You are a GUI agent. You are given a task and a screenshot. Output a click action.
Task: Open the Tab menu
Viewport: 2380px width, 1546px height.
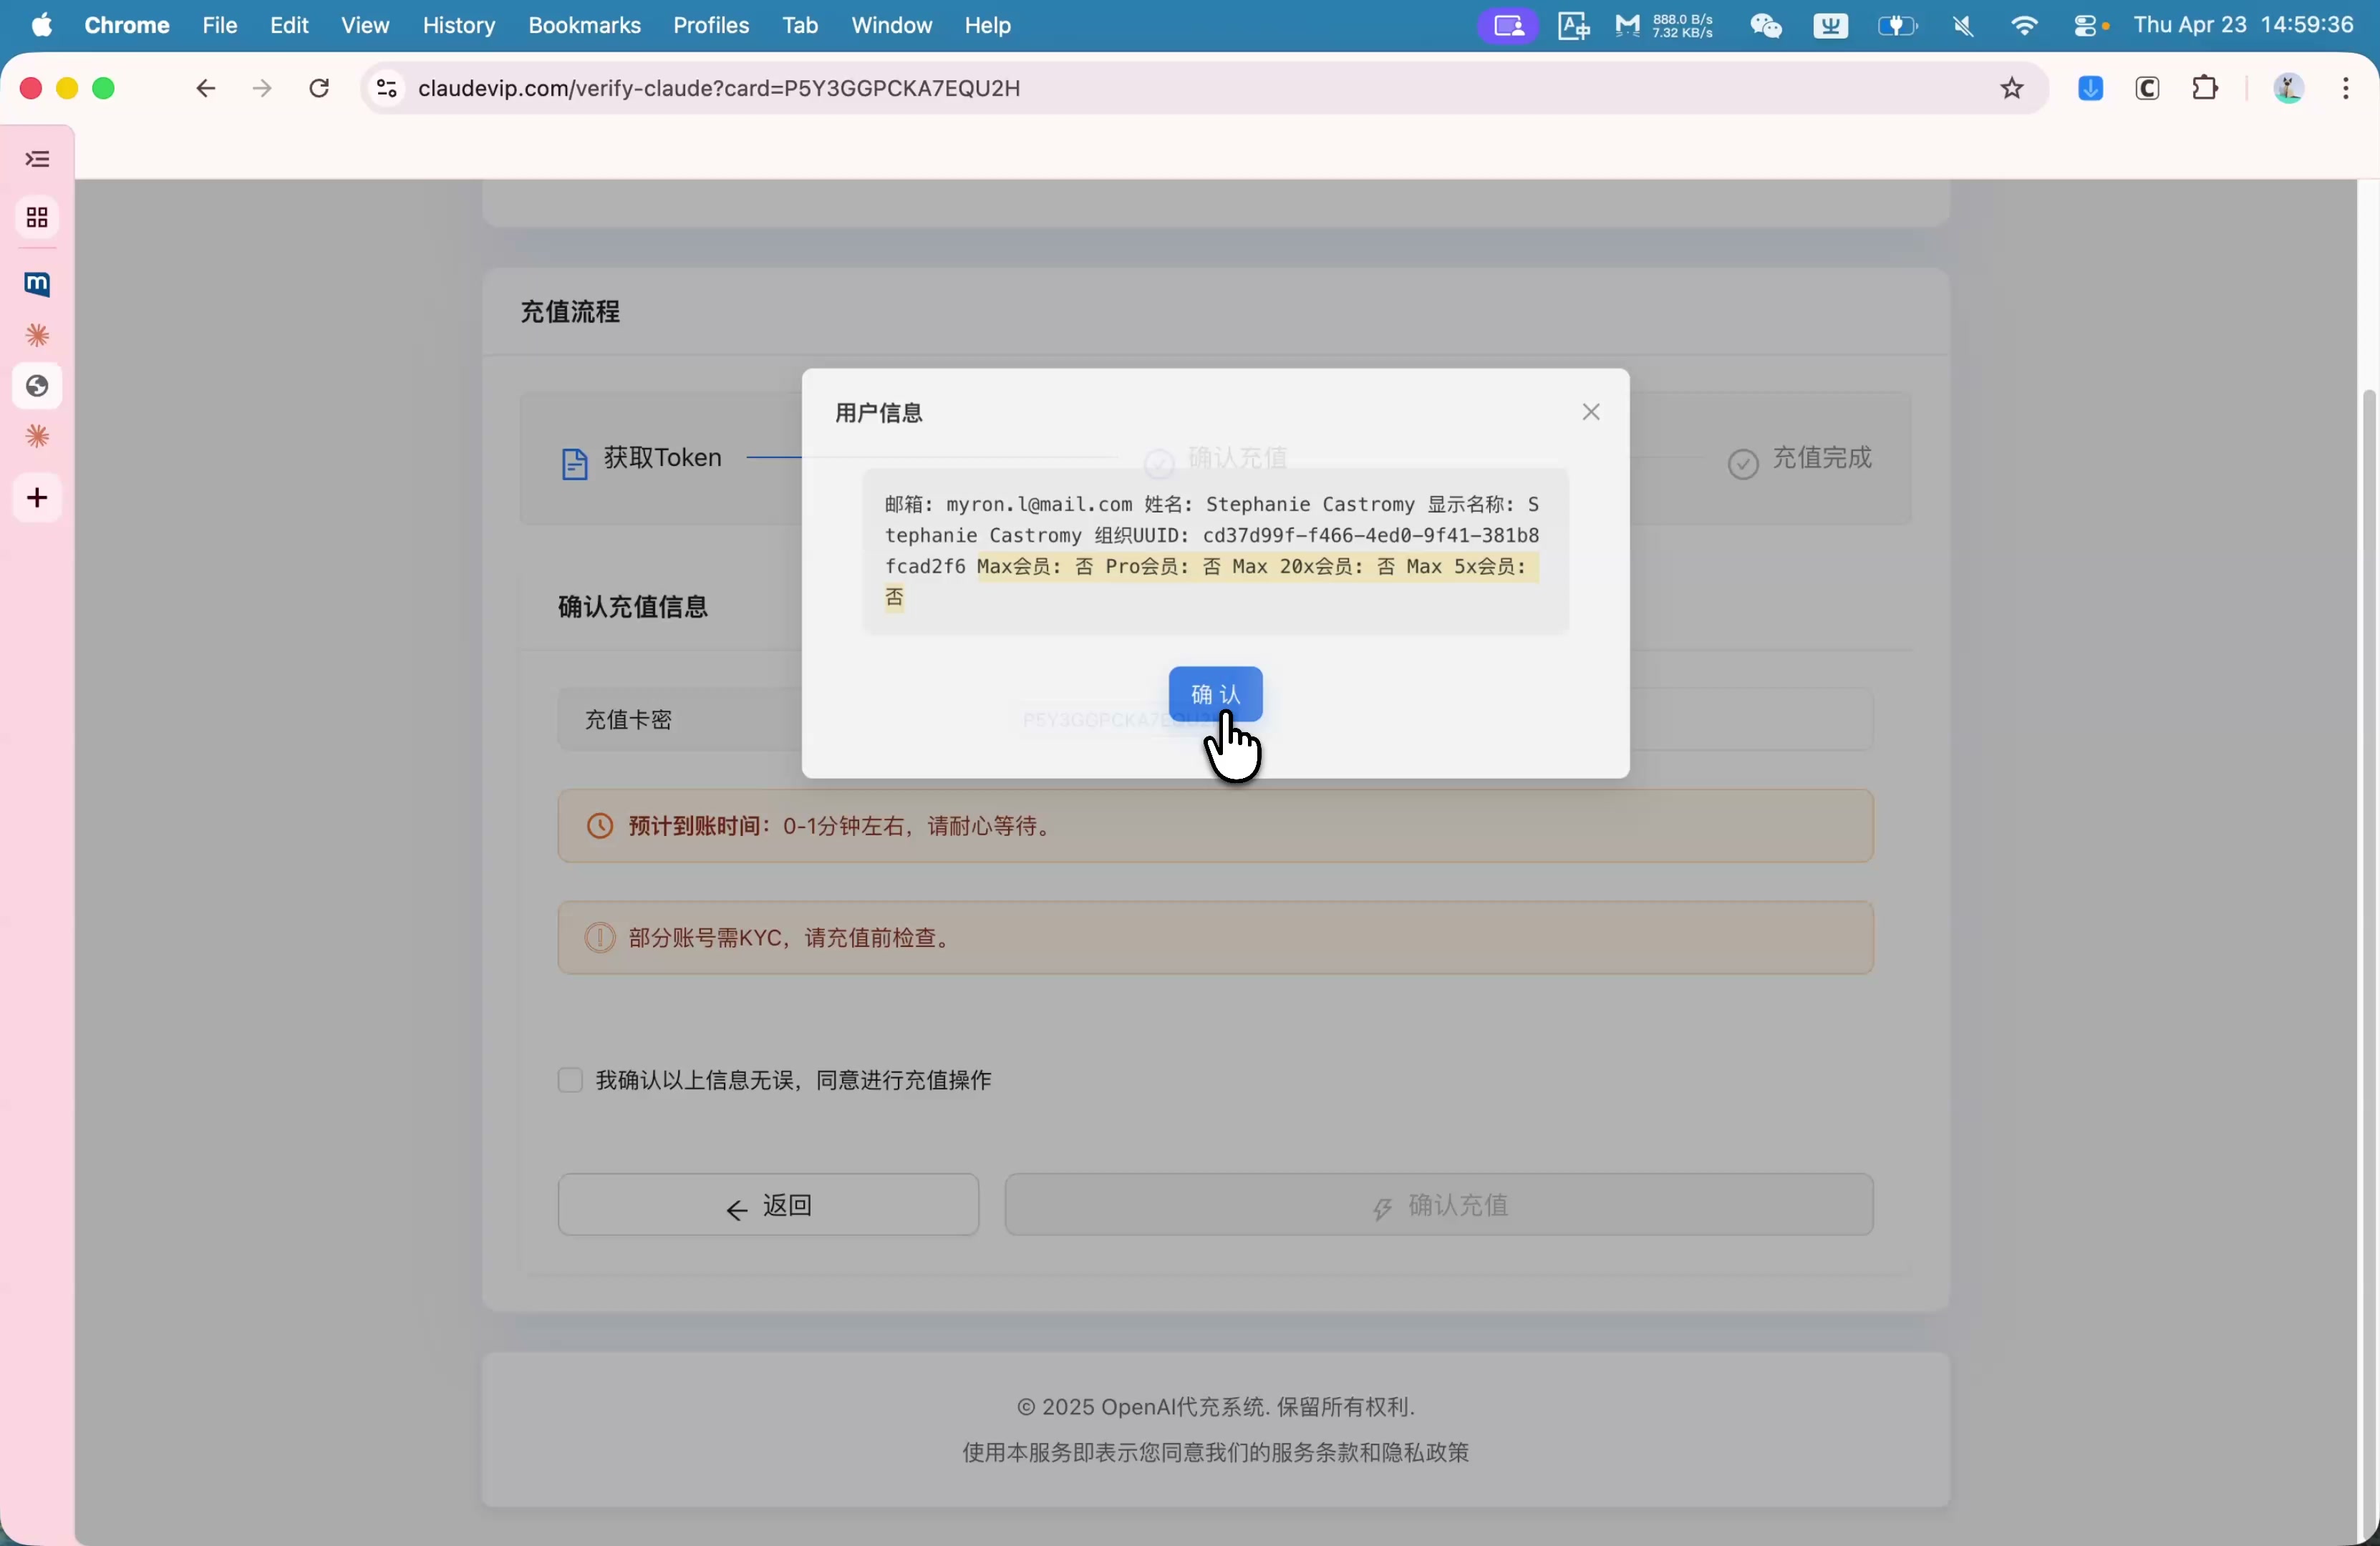coord(800,25)
